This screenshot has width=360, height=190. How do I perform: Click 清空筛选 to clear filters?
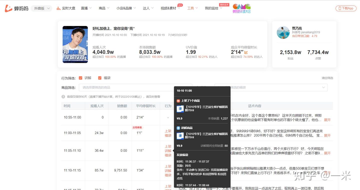(x=327, y=78)
